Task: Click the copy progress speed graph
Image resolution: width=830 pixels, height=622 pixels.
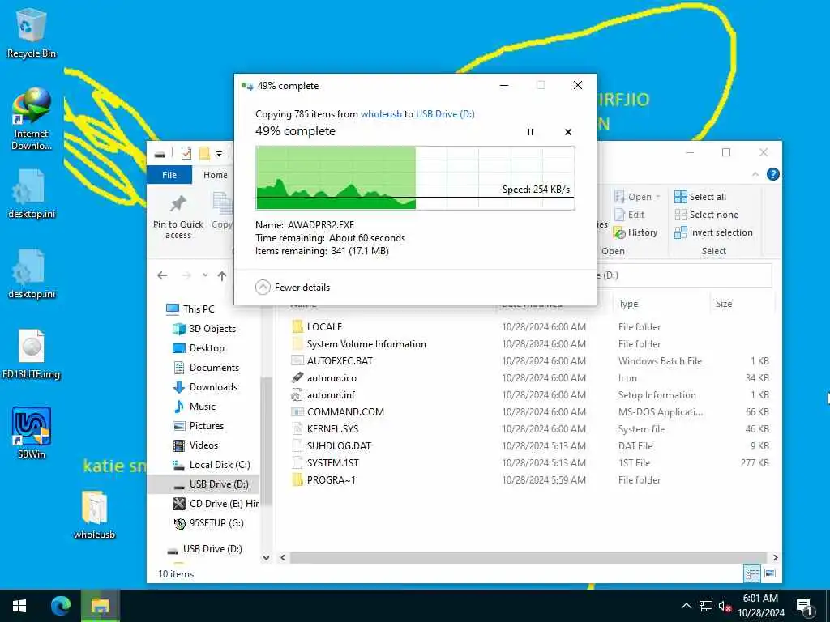Action: tap(416, 178)
